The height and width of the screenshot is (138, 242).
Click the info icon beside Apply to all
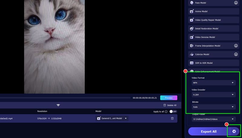point(166,111)
